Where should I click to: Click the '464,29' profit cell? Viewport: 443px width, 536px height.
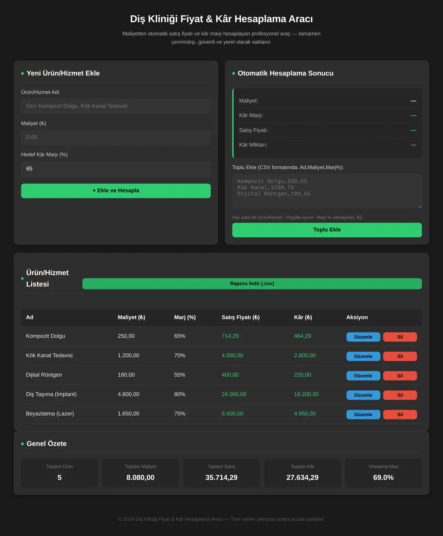coord(303,336)
